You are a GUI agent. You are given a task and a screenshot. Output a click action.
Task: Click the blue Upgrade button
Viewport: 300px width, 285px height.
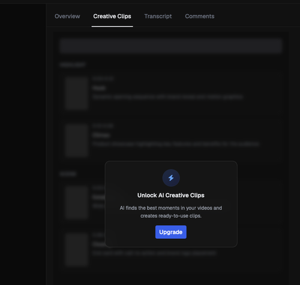171,232
